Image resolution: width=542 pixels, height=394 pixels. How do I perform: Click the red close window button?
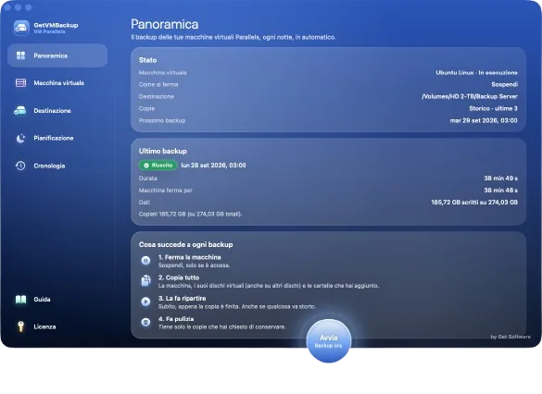pyautogui.click(x=7, y=7)
